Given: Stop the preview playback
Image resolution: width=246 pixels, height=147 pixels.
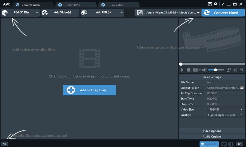Looking at the screenshot, I should click(x=189, y=70).
